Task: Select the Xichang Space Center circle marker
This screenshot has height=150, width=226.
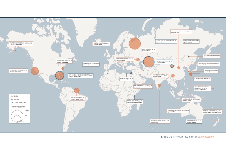Action: pos(173,76)
